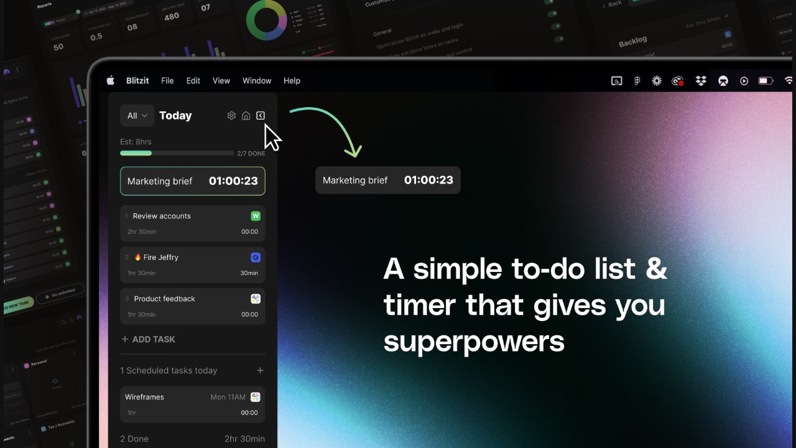
Task: Click the green W icon on Review accounts
Action: [256, 216]
